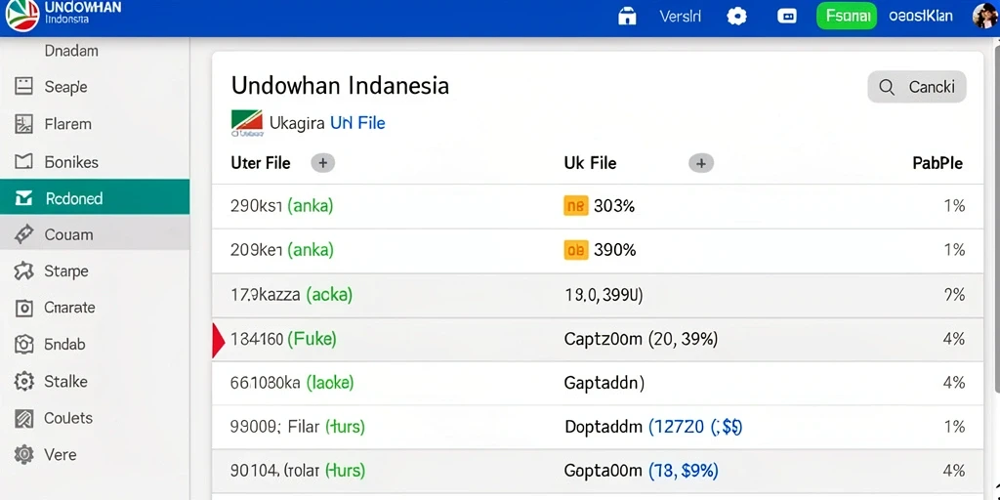Go to Bonikes in the sidebar
Image resolution: width=1000 pixels, height=500 pixels.
pyautogui.click(x=95, y=162)
